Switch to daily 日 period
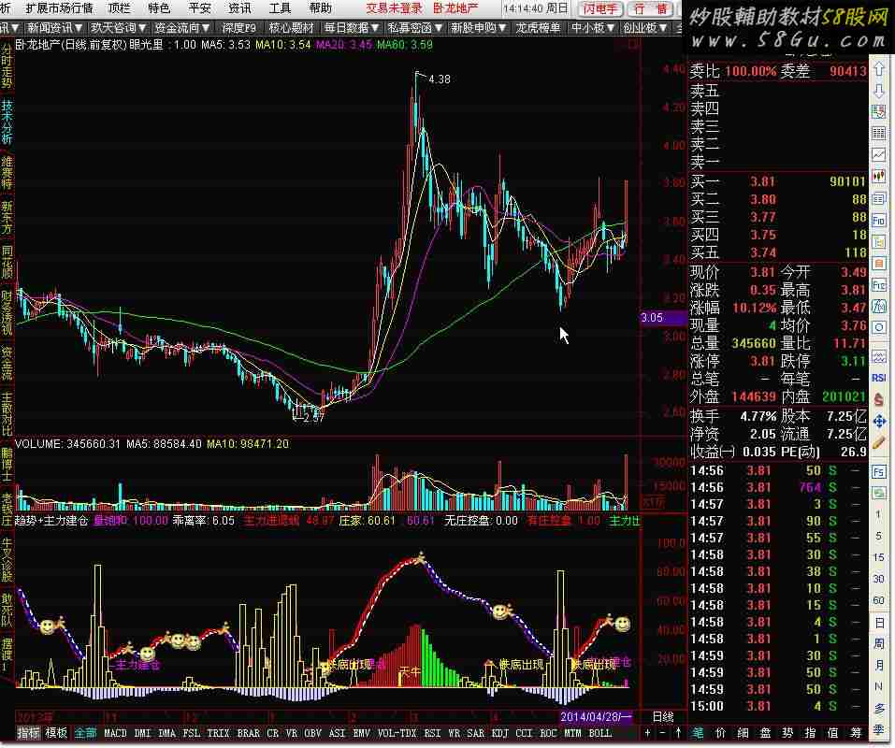The image size is (895, 748). [879, 623]
